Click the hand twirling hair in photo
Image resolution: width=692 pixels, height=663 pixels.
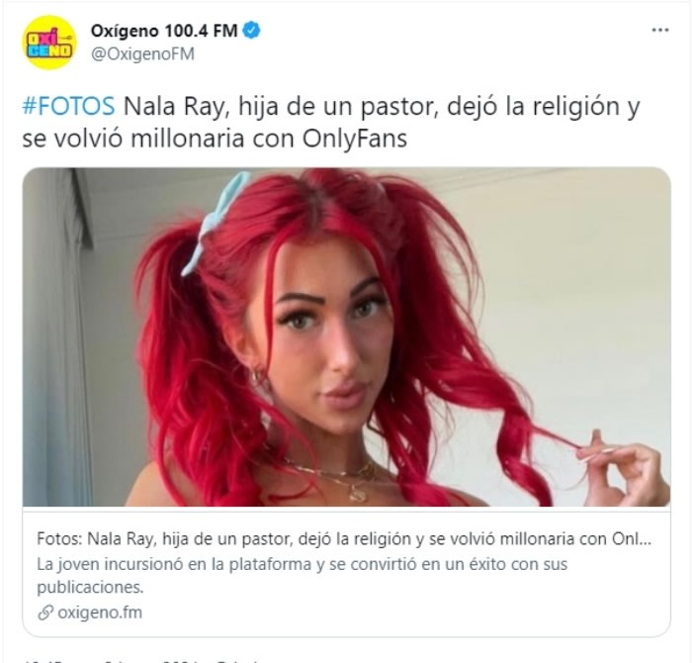622,468
